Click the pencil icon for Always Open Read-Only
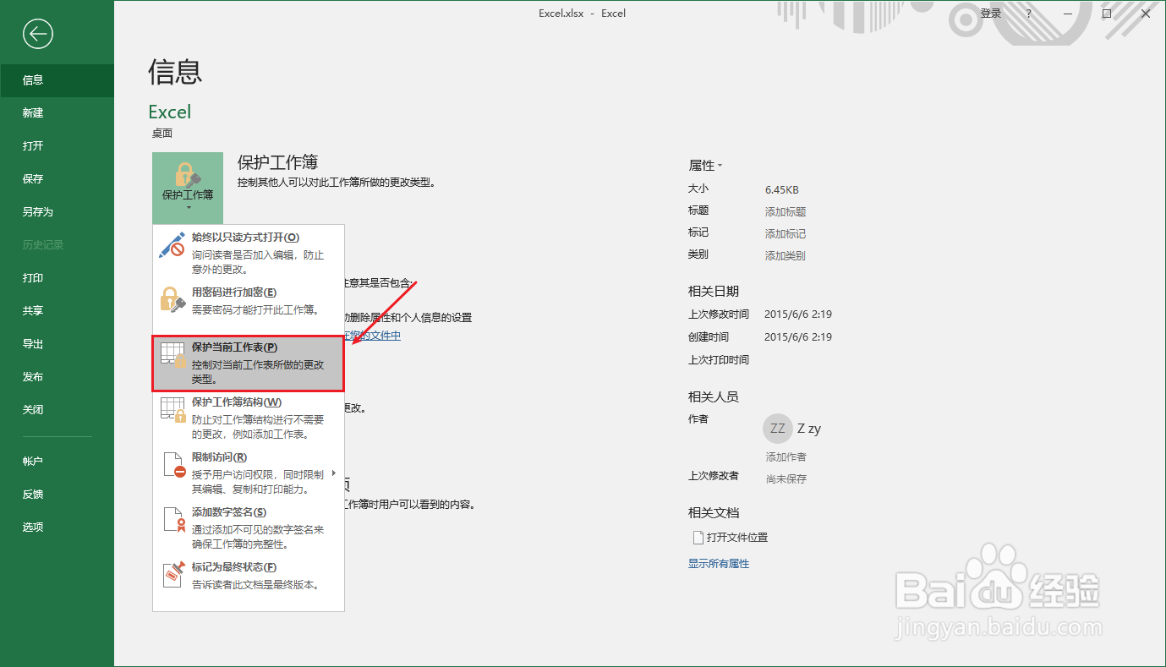Image resolution: width=1166 pixels, height=667 pixels. coord(172,245)
